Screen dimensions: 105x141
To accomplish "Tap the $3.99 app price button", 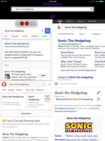I will pos(43,75).
